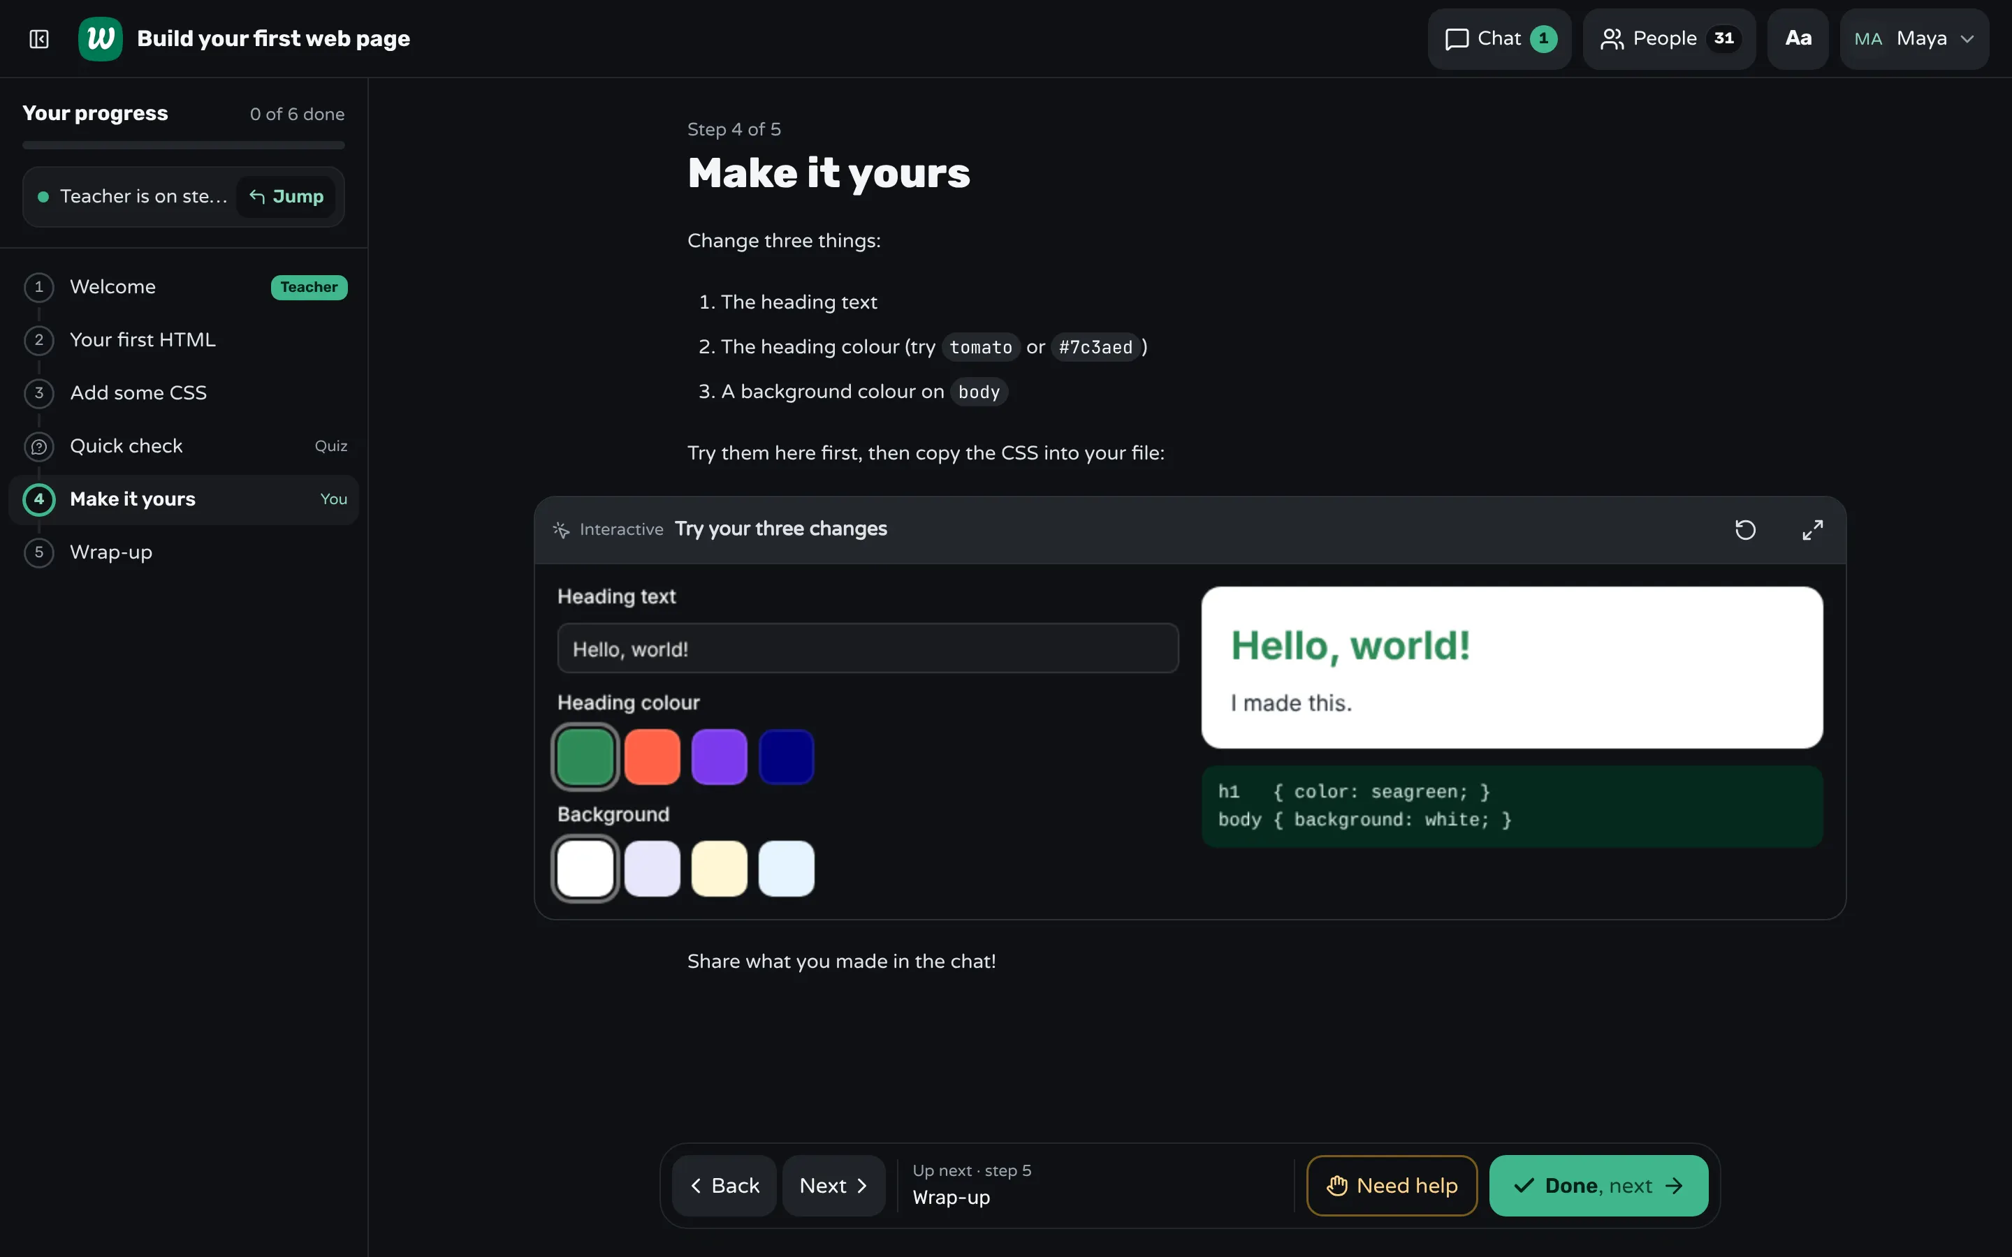Expand interactive widget to fullscreen
The image size is (2012, 1257).
[x=1812, y=529]
